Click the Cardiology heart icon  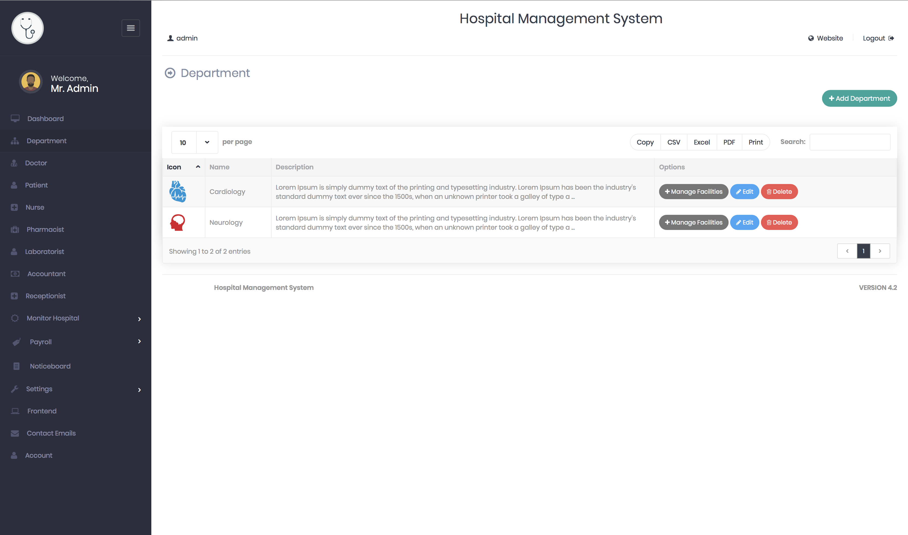coord(178,191)
